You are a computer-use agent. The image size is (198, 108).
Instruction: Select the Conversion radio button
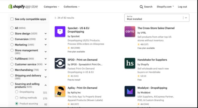coord(12,39)
